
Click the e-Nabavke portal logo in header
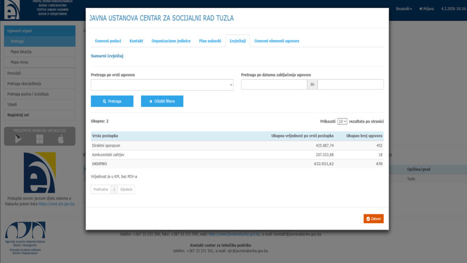[12, 10]
